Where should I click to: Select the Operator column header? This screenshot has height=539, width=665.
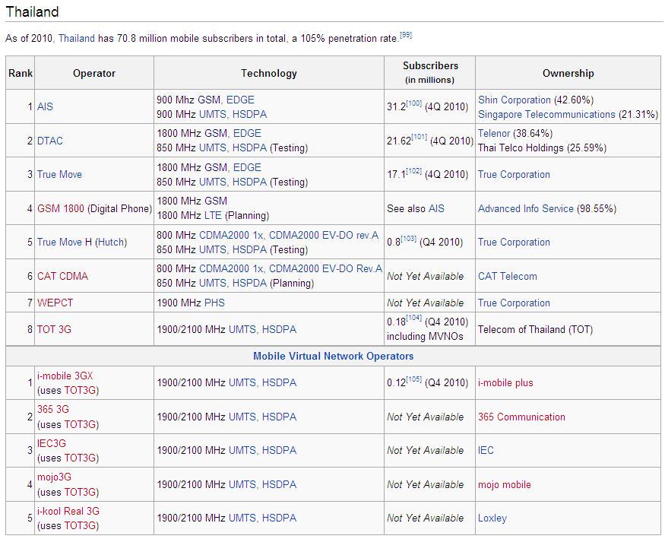(x=93, y=73)
